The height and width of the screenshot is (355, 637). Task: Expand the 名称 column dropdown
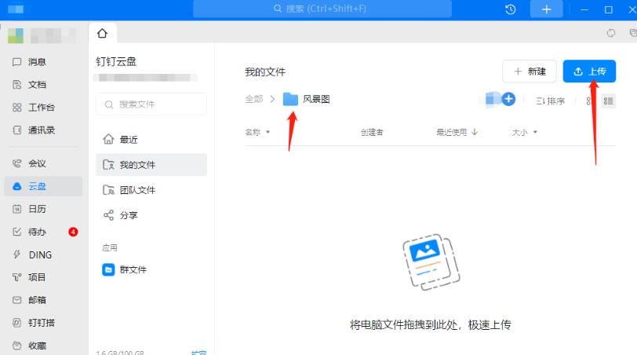click(268, 133)
